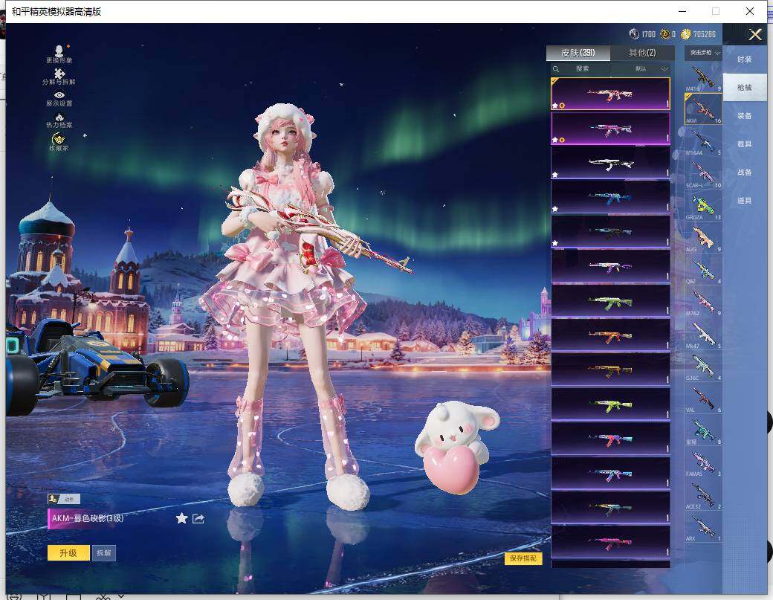Select the sixth skin, white-purple AKM
Image resolution: width=773 pixels, height=600 pixels.
pyautogui.click(x=610, y=266)
